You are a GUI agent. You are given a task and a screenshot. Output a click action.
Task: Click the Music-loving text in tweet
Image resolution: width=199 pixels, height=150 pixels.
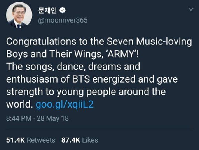point(164,42)
